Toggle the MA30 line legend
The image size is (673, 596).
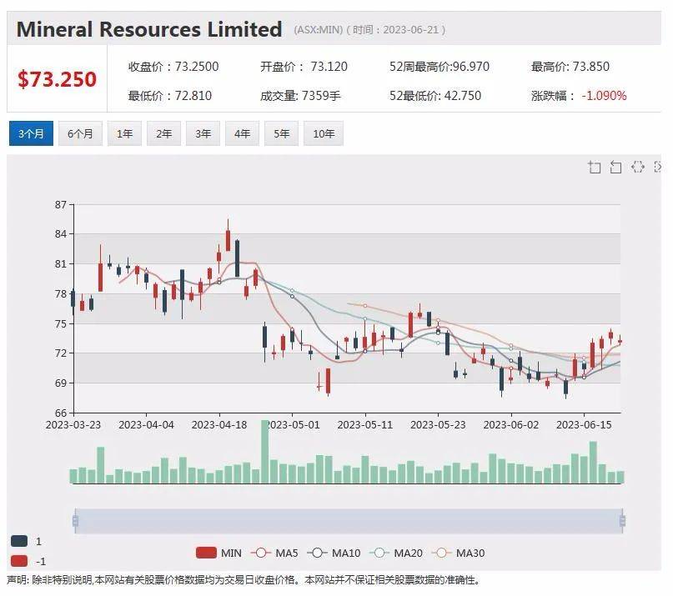(458, 553)
